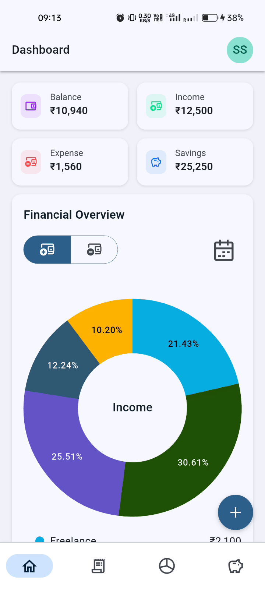Tap the purple Balance wallet icon
Image resolution: width=265 pixels, height=589 pixels.
[x=31, y=106]
